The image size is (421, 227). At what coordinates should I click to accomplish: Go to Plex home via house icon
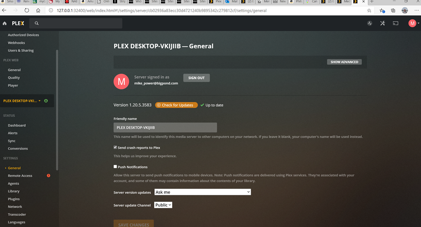coord(5,23)
